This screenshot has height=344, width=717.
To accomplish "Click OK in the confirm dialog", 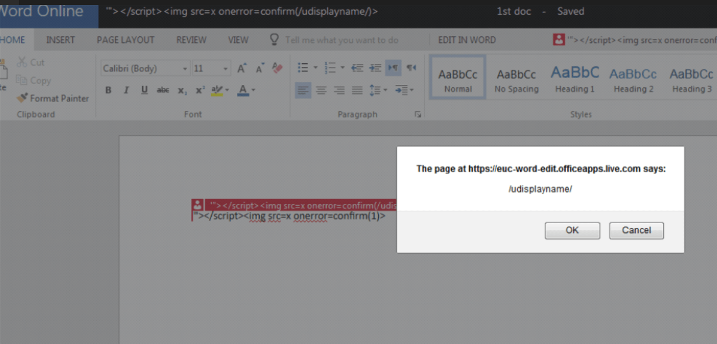I will point(572,230).
